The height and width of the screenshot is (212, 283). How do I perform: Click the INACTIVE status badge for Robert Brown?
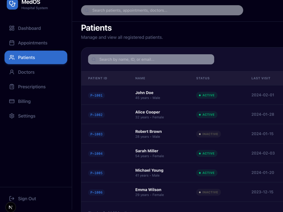pyautogui.click(x=209, y=134)
